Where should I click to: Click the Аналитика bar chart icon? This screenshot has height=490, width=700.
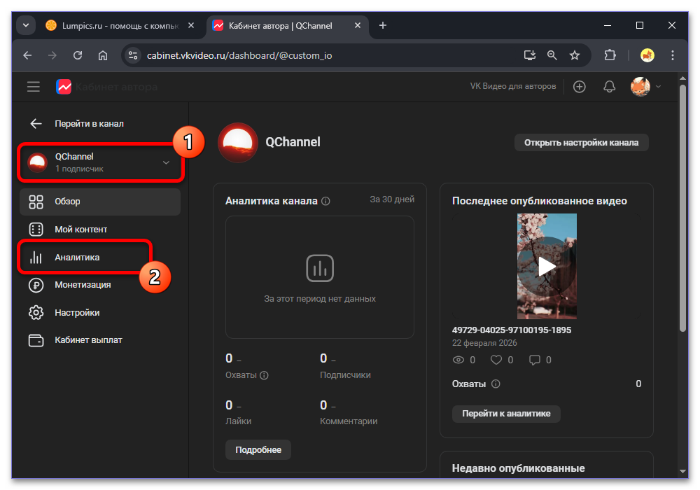coord(36,258)
